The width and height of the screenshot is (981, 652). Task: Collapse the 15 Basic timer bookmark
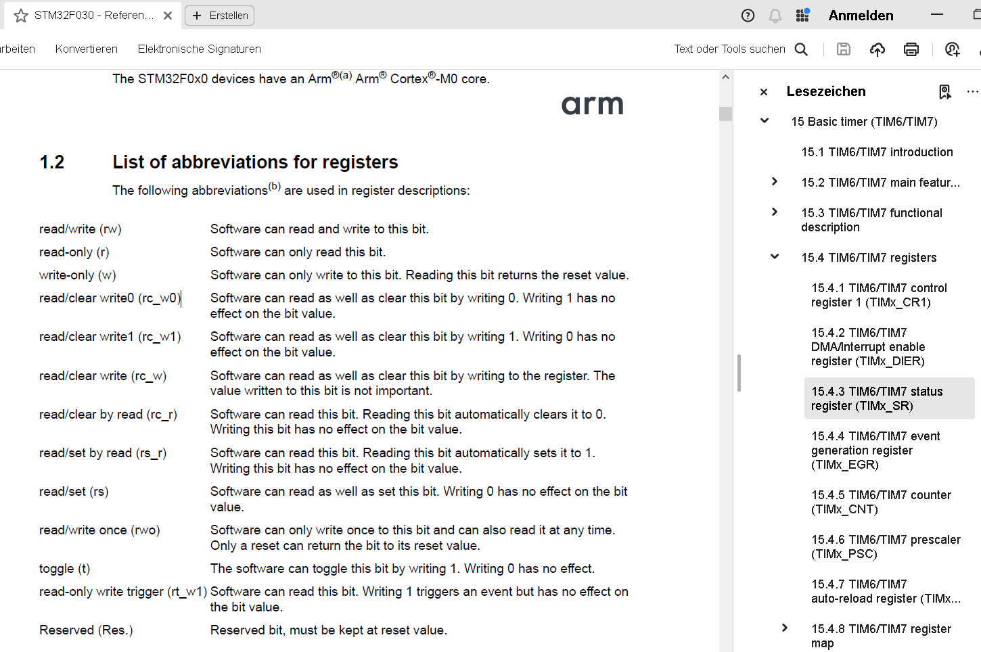pos(765,120)
